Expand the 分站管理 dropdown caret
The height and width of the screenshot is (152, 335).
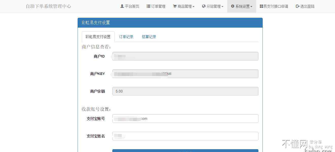(x=222, y=7)
